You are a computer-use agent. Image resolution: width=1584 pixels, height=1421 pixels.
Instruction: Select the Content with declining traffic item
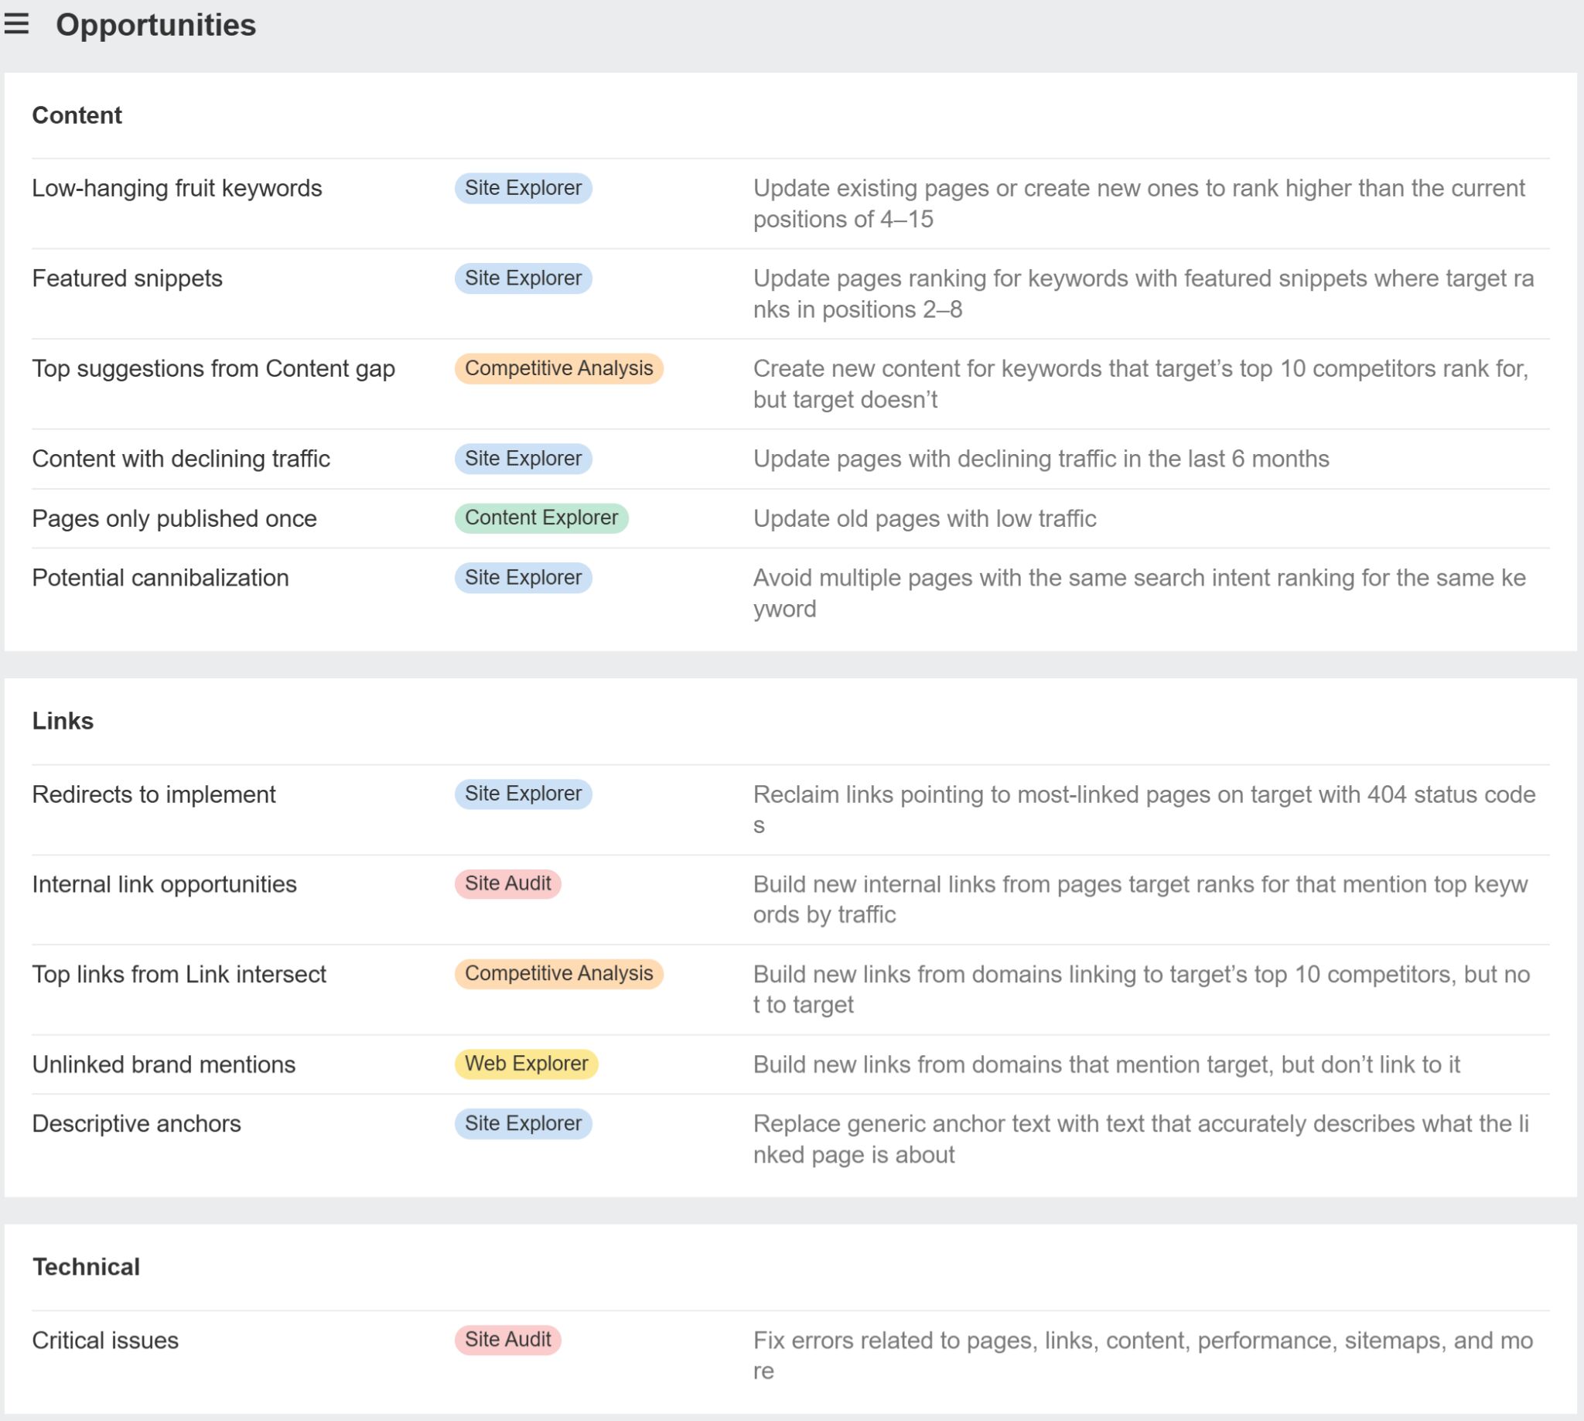click(x=180, y=458)
